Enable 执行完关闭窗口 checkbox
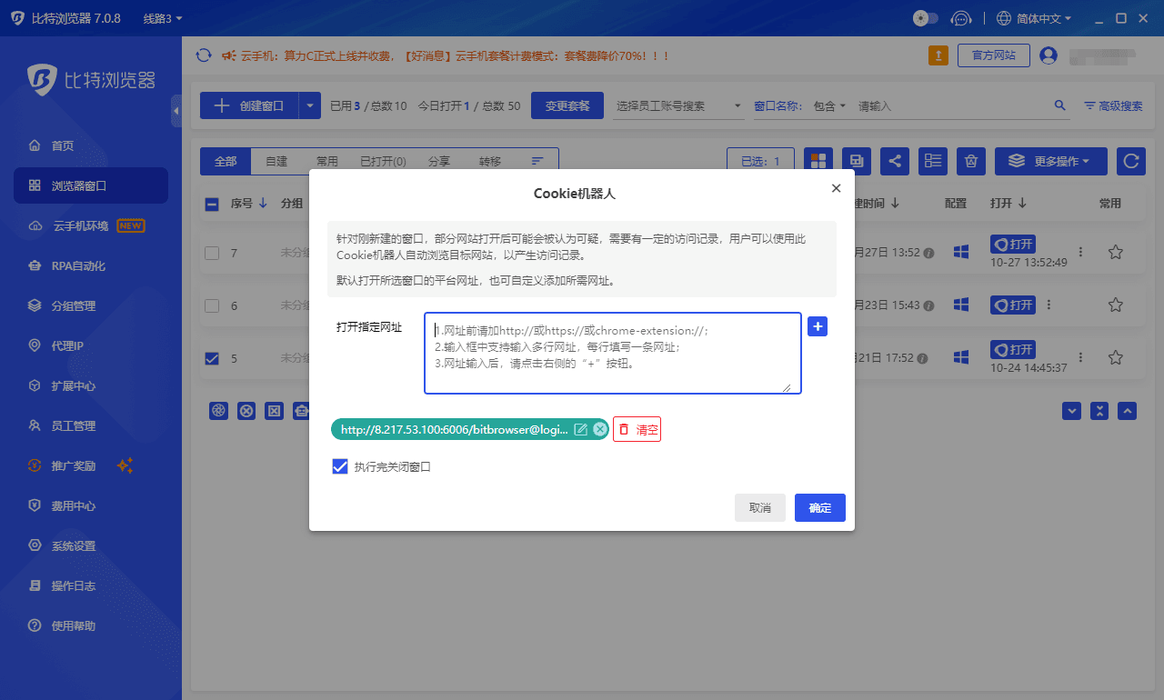The width and height of the screenshot is (1164, 700). pos(339,466)
